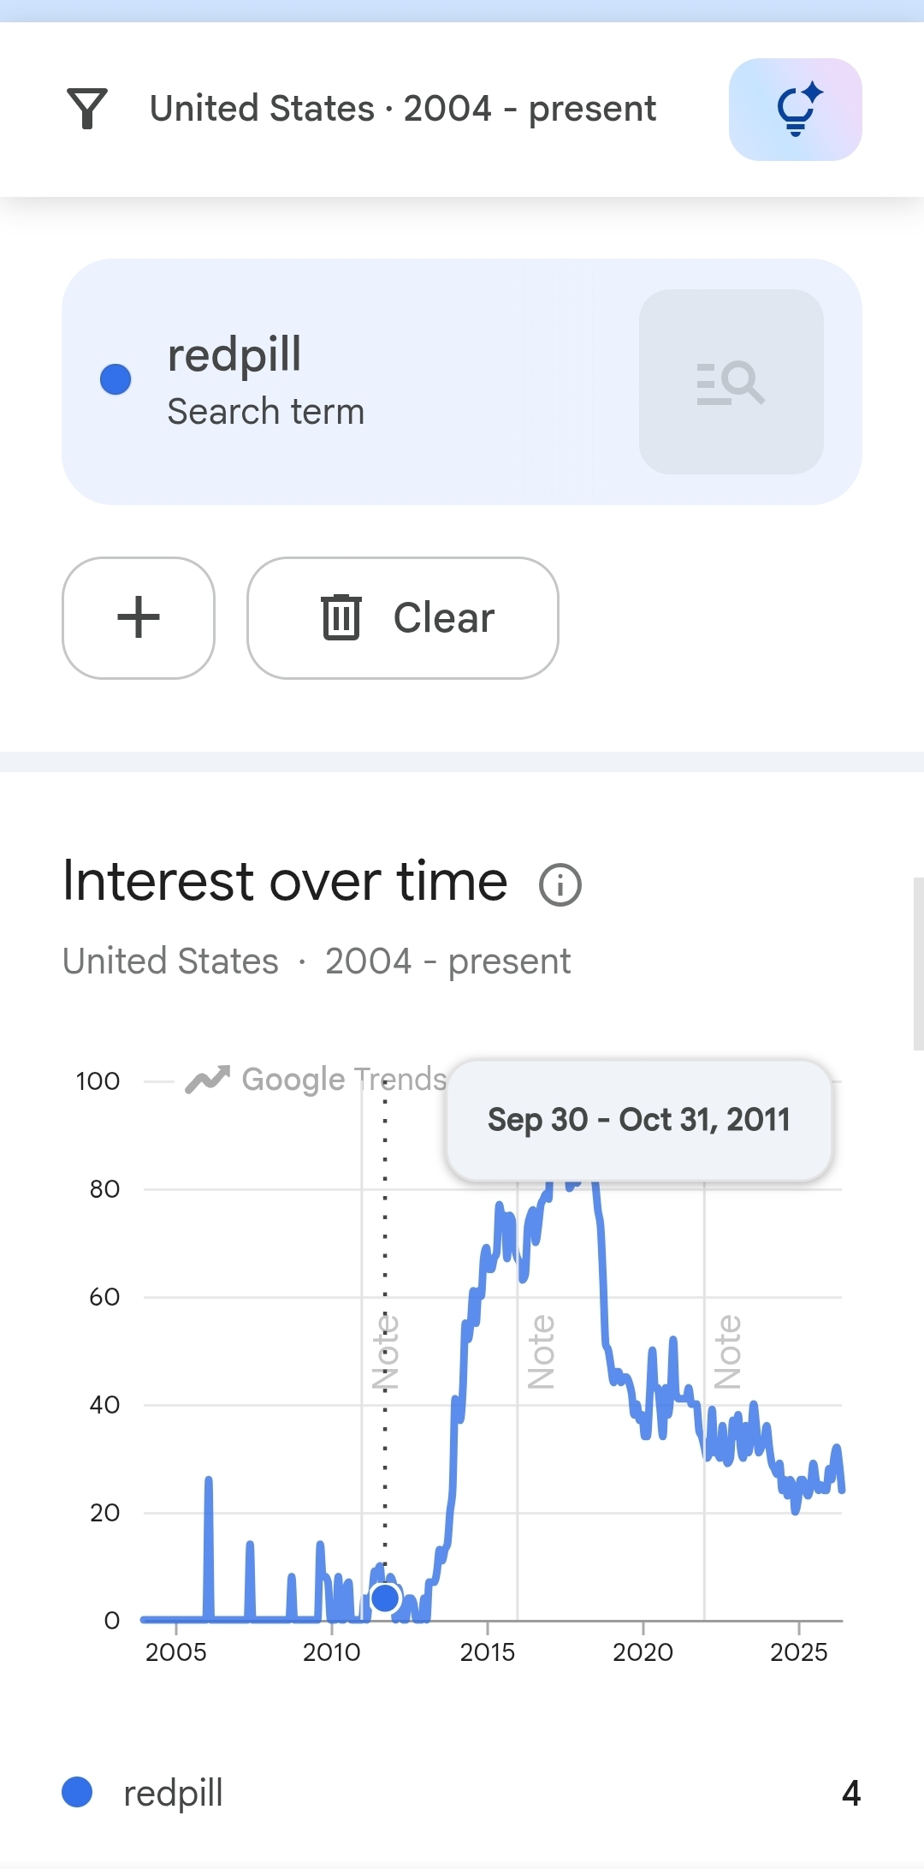Click the trash icon in Clear button
924x1869 pixels.
click(x=341, y=617)
